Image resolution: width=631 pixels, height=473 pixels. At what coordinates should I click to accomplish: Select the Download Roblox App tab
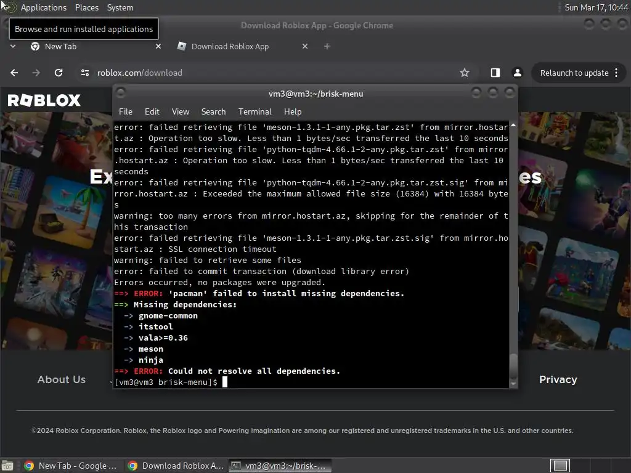point(243,46)
